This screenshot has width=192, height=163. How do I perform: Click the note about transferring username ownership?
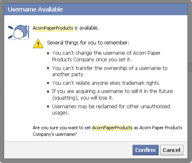click(110, 71)
